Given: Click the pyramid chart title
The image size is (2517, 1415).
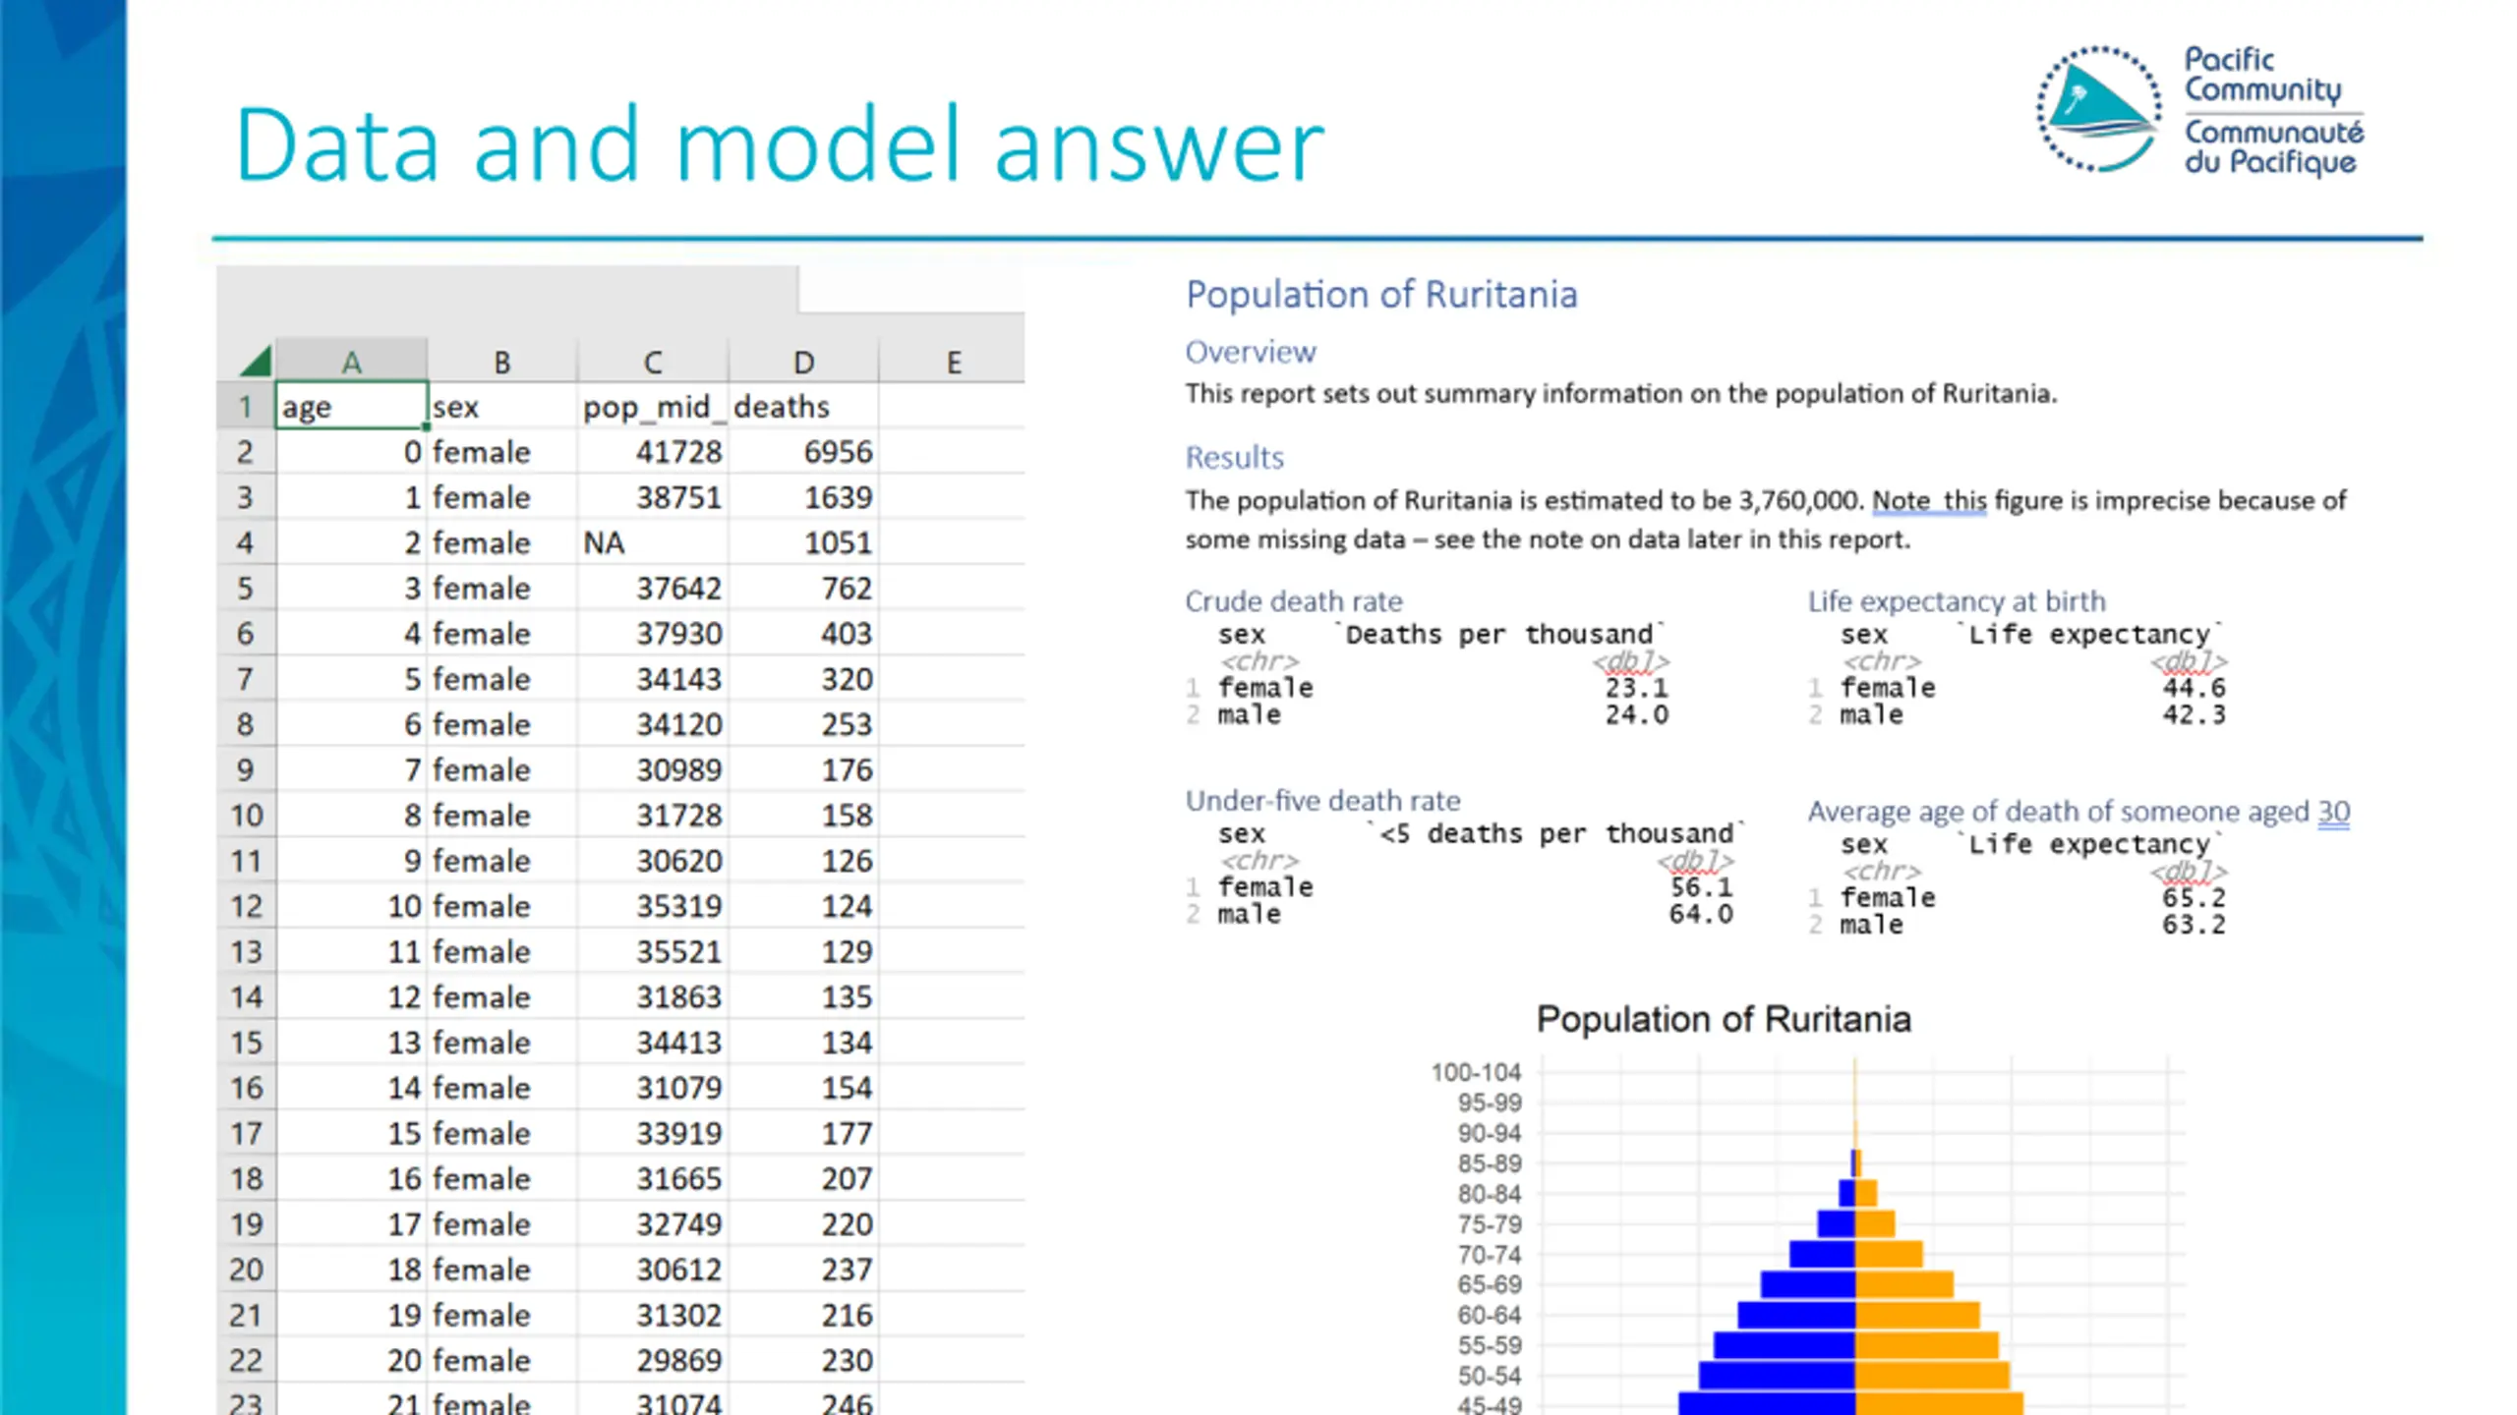Looking at the screenshot, I should click(x=1724, y=1019).
